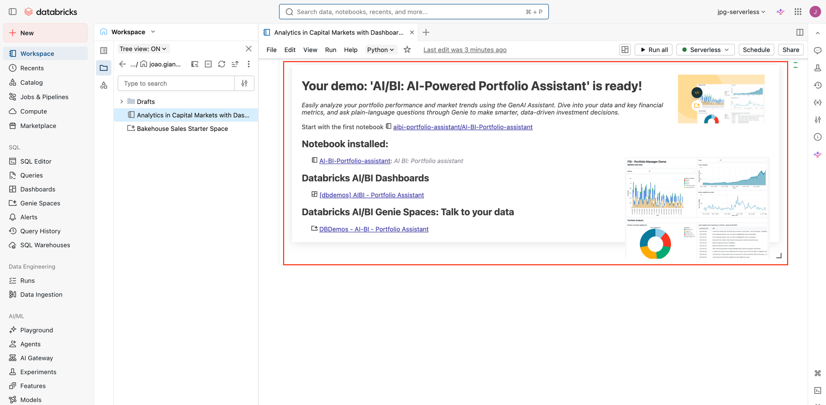The image size is (826, 405).
Task: Open the environment settings sliders icon in right rail
Action: pos(818,120)
